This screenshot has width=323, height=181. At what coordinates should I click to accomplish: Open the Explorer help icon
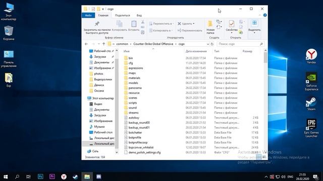tap(265, 15)
